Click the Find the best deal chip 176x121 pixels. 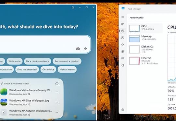[x=27, y=69]
